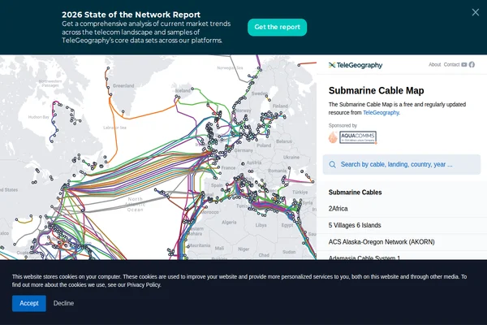Viewport: 487px width, 325px height.
Task: Click the Submarine Cable Map title
Action: [x=376, y=90]
